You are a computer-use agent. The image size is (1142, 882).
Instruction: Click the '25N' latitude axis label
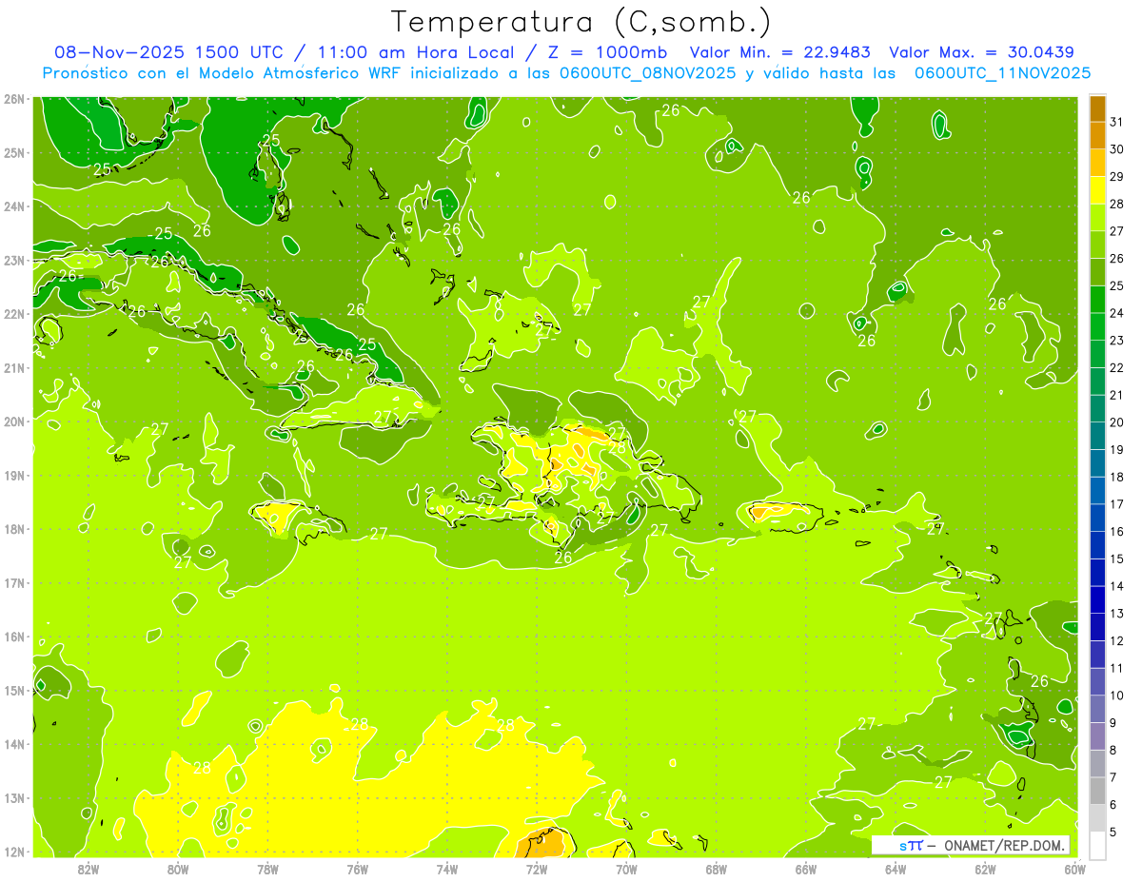14,152
